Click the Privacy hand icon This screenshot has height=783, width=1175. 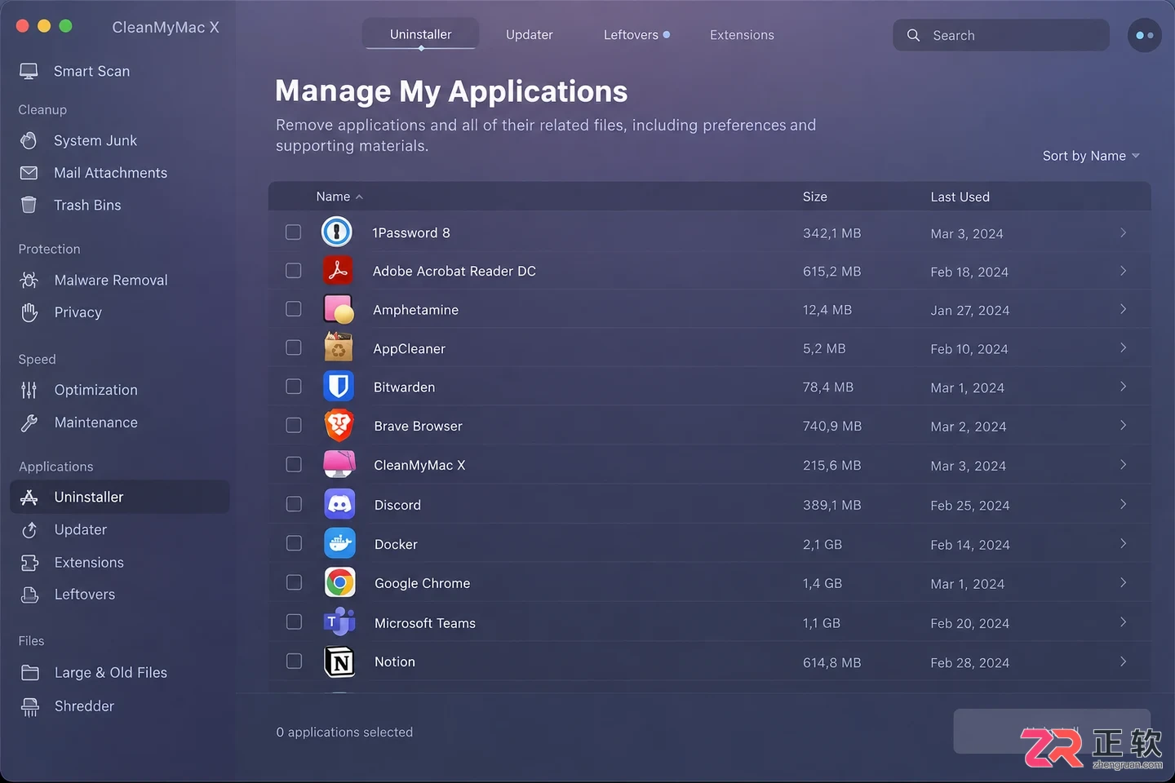(x=29, y=312)
